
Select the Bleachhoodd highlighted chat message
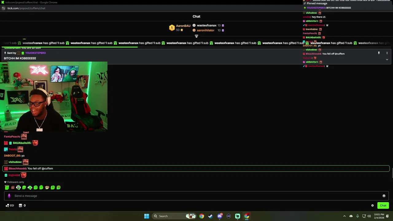pyautogui.click(x=196, y=169)
